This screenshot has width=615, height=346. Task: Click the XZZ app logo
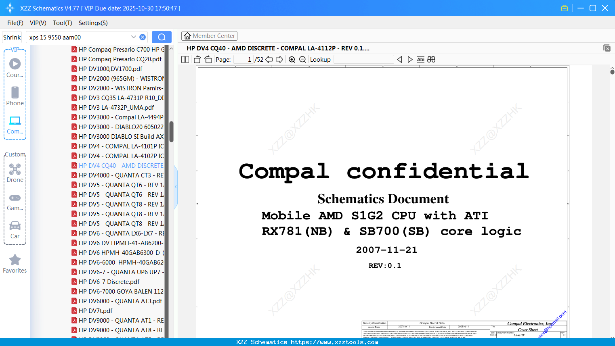pos(10,8)
